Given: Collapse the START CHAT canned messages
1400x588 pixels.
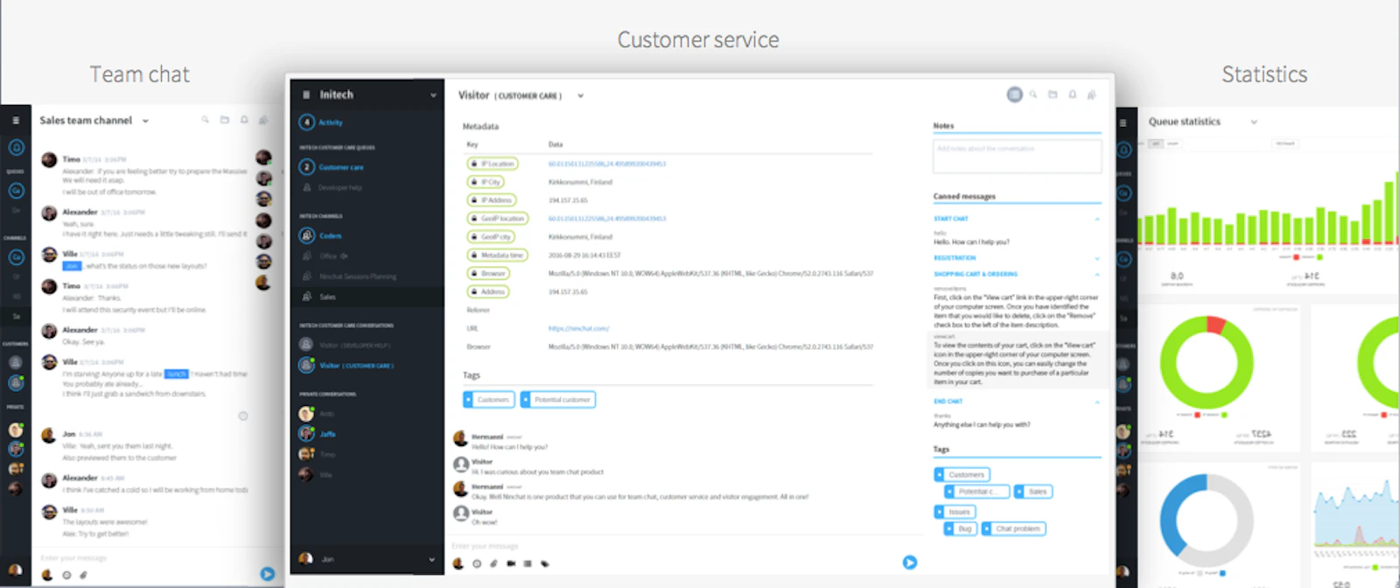Looking at the screenshot, I should (x=1097, y=219).
